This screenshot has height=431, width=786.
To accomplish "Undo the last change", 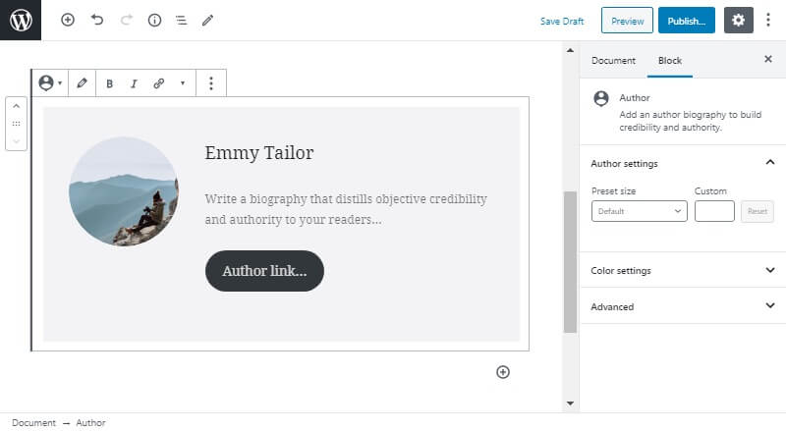I will [x=96, y=20].
